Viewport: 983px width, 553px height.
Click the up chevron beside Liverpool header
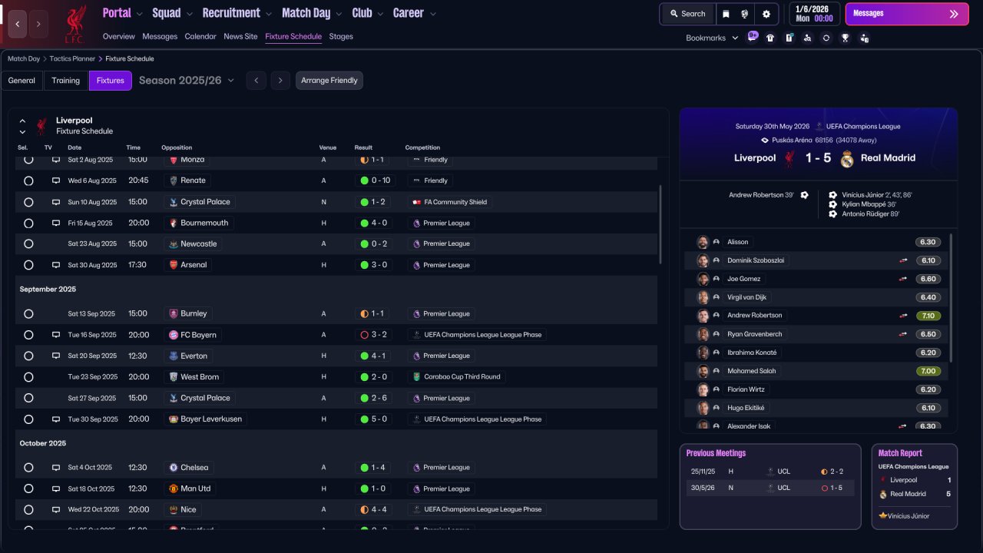point(22,121)
